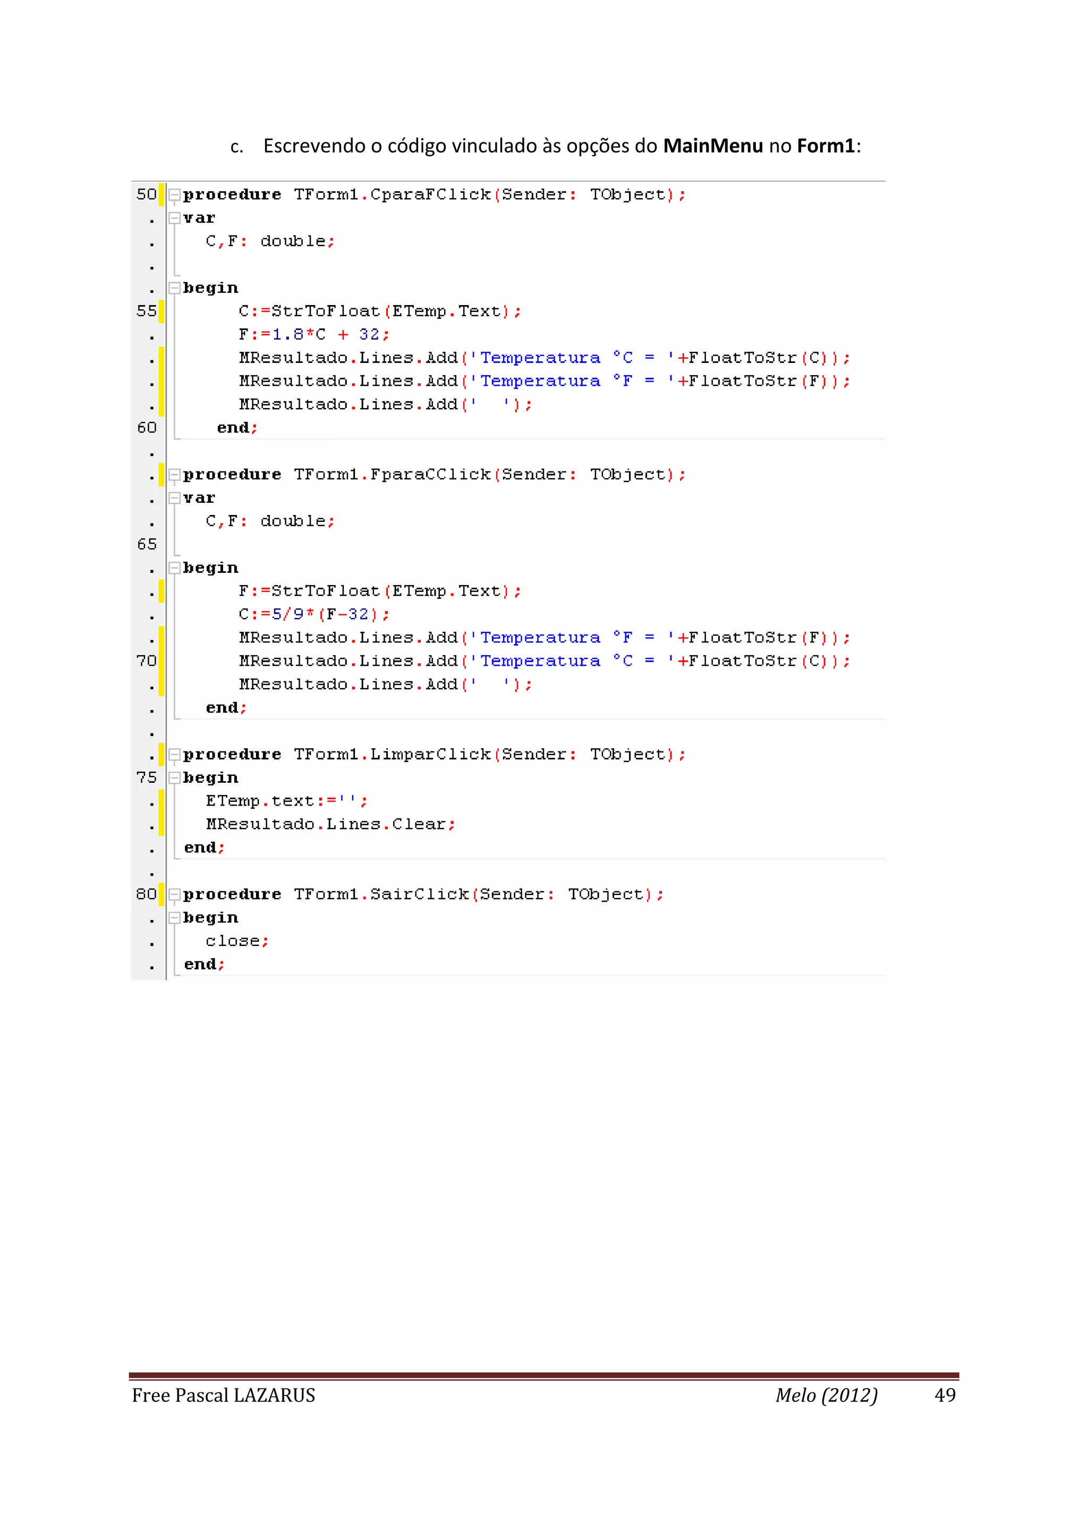Collapse the begin block of LimparClick
Viewport: 1088px width, 1539px height.
pos(174,778)
